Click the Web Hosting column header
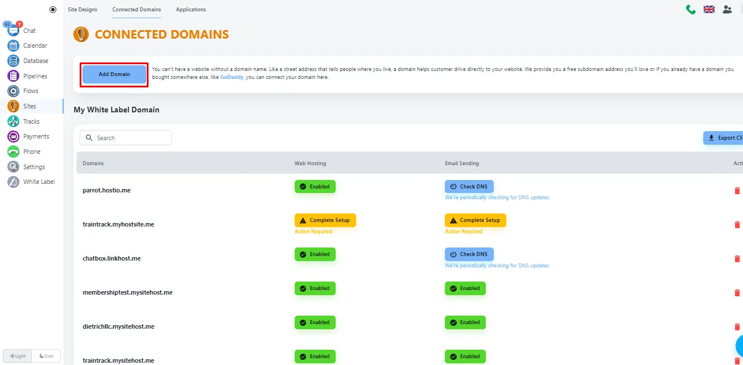The height and width of the screenshot is (365, 743). 311,163
